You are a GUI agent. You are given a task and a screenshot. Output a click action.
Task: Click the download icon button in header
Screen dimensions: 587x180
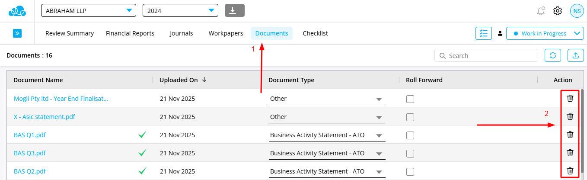235,10
